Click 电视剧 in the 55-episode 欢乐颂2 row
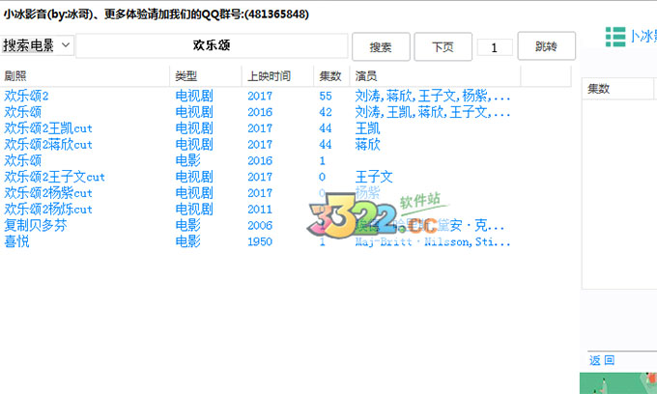The image size is (657, 394). click(194, 96)
